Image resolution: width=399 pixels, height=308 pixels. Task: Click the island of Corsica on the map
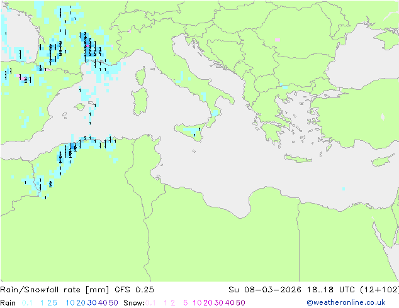[x=141, y=77]
